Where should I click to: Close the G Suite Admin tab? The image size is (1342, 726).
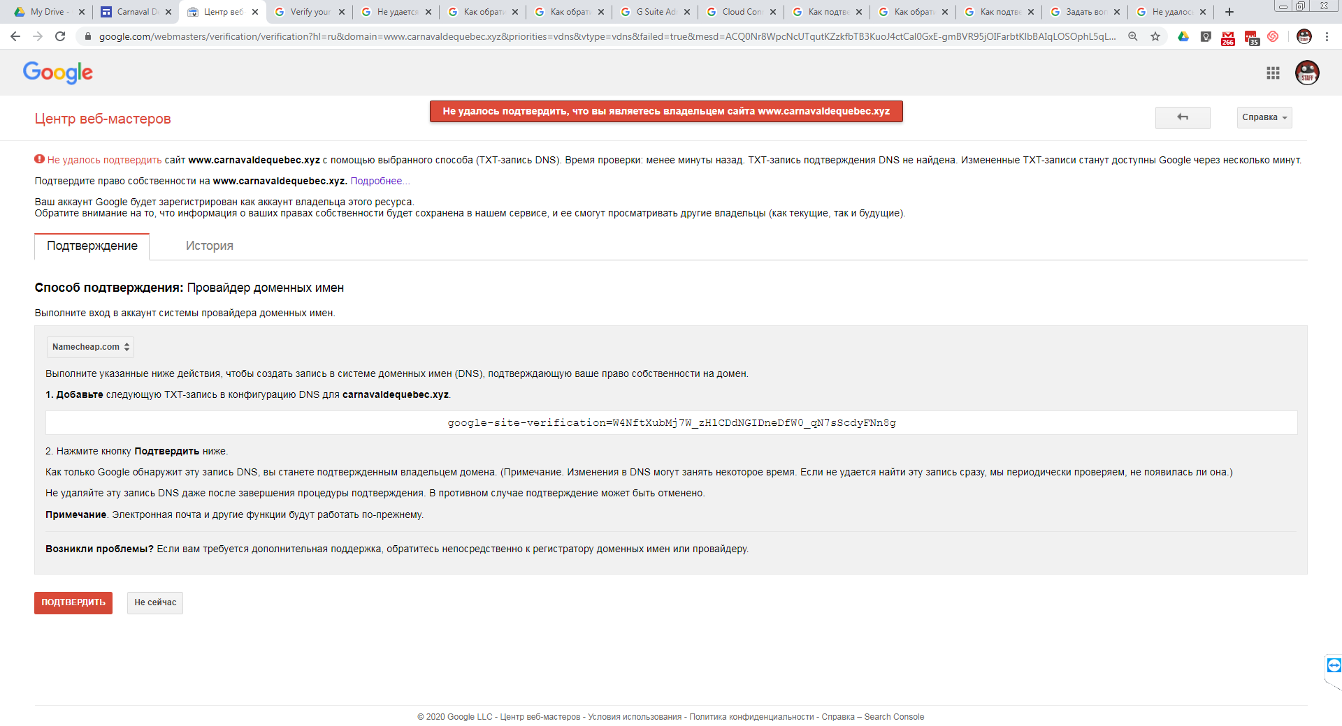[687, 12]
